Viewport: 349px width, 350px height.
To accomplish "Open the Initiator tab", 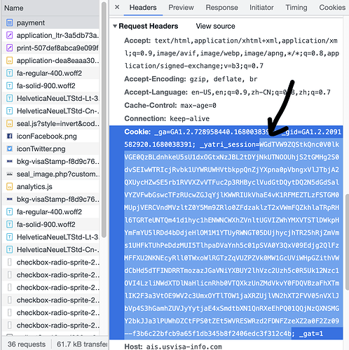I will 261,8.
